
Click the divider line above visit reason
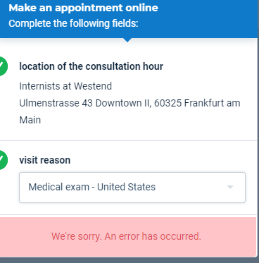point(129,141)
